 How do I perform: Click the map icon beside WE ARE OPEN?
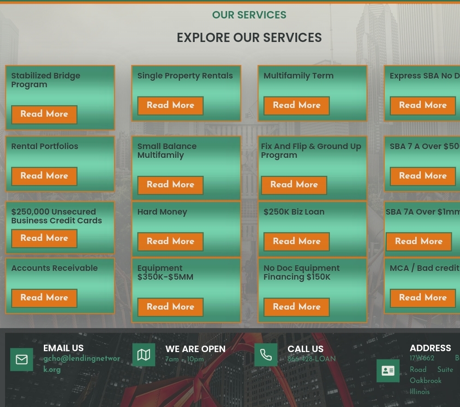point(143,354)
